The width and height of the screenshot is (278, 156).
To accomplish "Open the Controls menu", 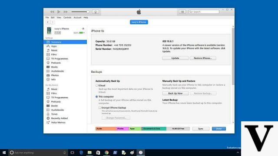I will tap(67, 17).
